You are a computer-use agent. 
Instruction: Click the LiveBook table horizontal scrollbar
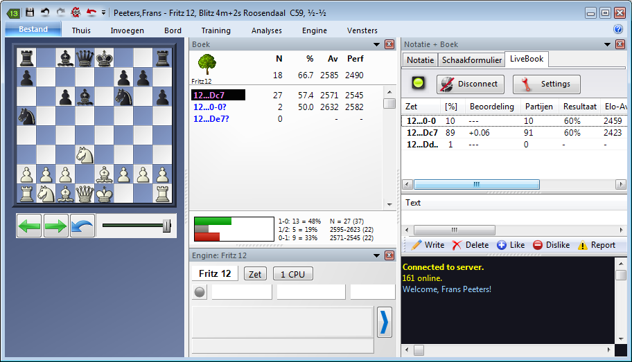[x=476, y=184]
